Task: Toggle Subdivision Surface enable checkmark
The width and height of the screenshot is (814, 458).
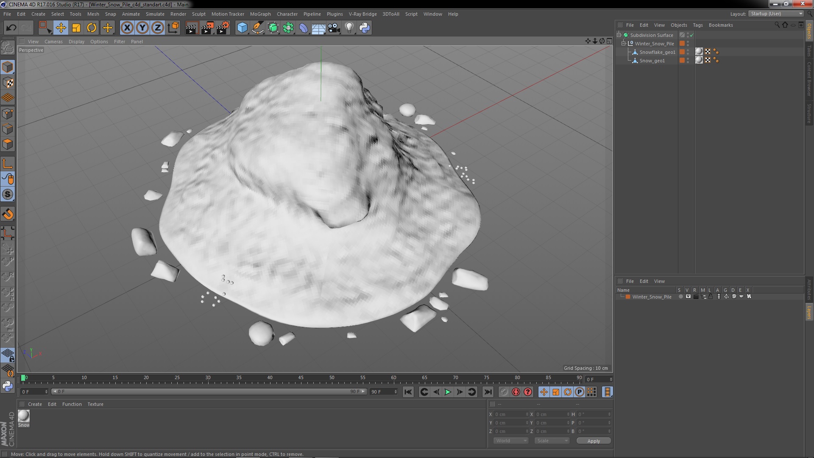Action: pyautogui.click(x=692, y=35)
